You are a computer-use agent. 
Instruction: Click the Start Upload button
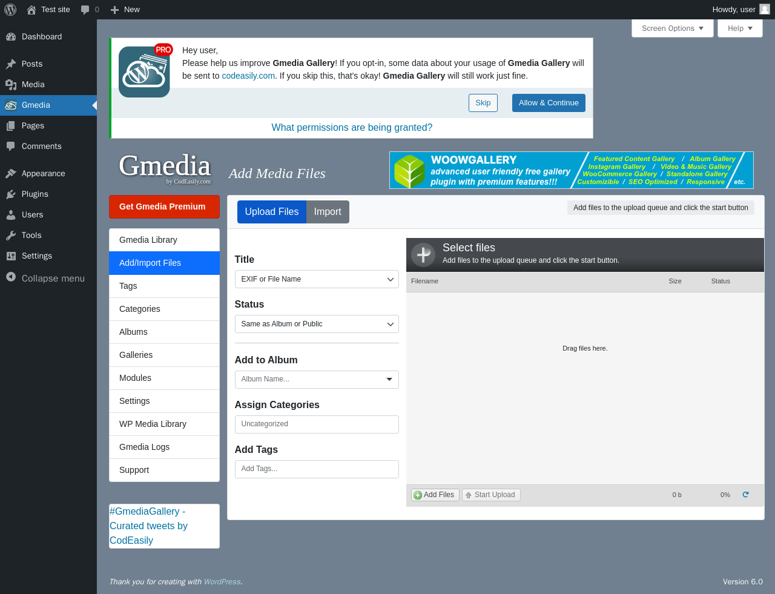click(491, 495)
